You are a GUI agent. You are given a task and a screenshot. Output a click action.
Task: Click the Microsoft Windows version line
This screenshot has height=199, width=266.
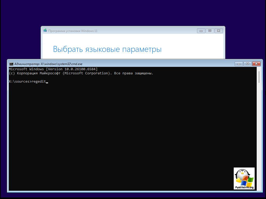pyautogui.click(x=53, y=69)
